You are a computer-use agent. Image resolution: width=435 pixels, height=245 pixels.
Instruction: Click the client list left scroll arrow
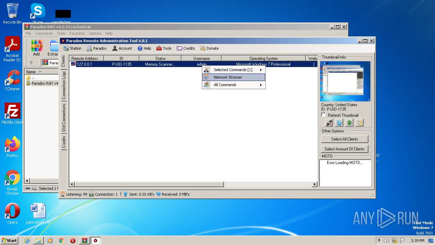pyautogui.click(x=72, y=184)
